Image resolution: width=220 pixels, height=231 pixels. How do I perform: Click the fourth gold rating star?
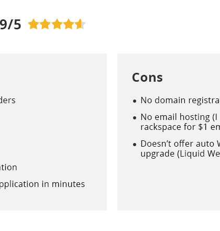69,24
